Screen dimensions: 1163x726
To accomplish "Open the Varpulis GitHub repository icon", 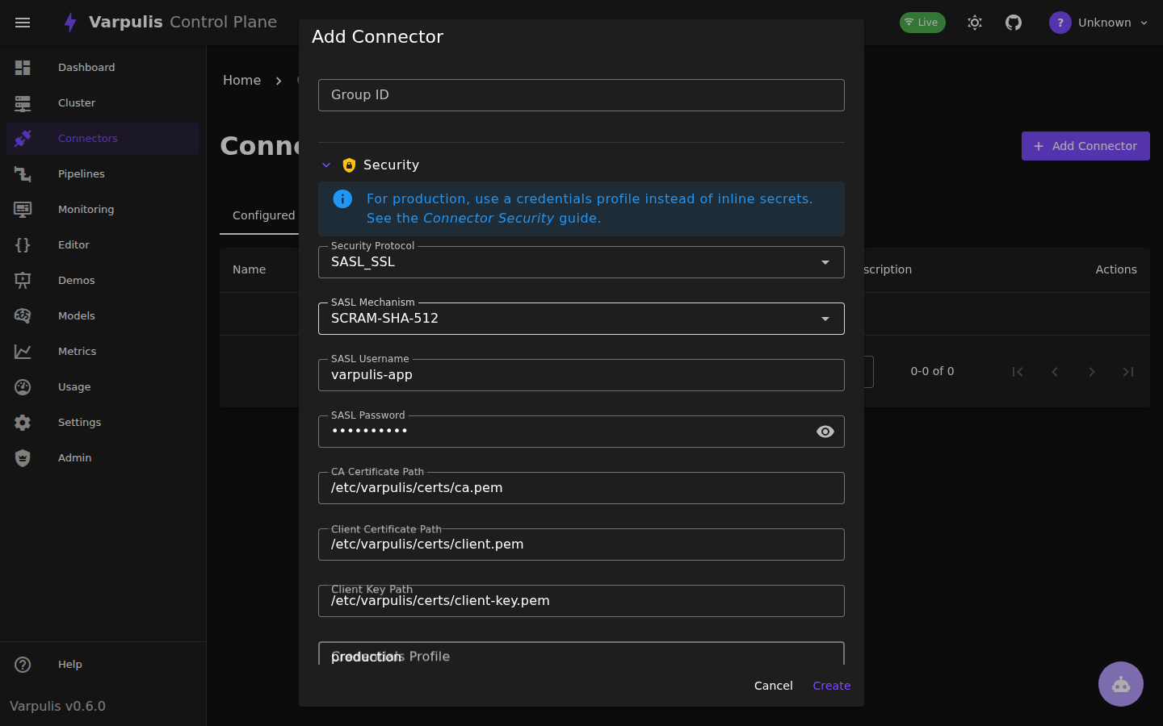I will 1013,22.
